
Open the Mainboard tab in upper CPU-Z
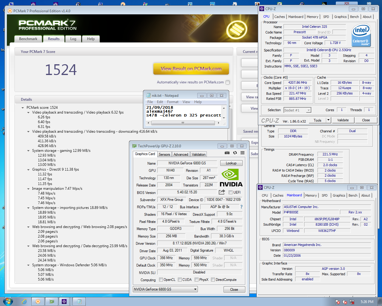tap(296, 17)
